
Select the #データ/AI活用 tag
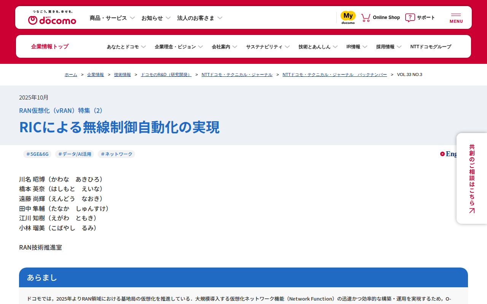(x=75, y=154)
